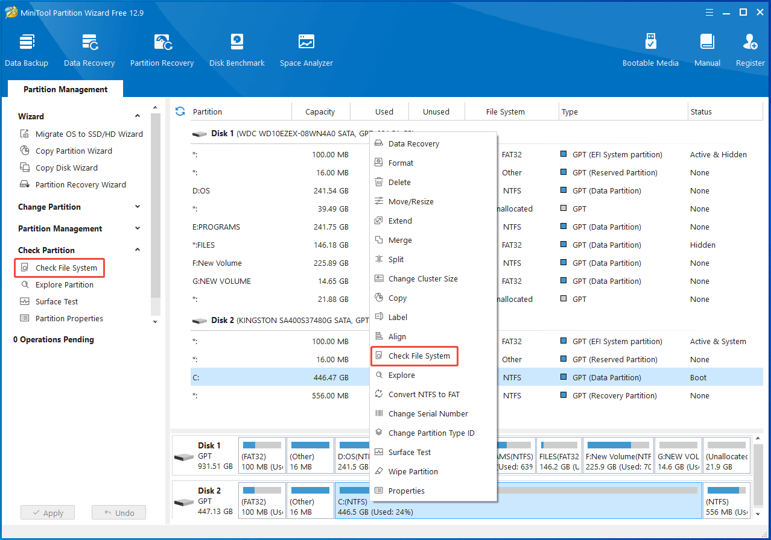Select Move/Resize in the context menu
771x540 pixels.
(x=433, y=201)
